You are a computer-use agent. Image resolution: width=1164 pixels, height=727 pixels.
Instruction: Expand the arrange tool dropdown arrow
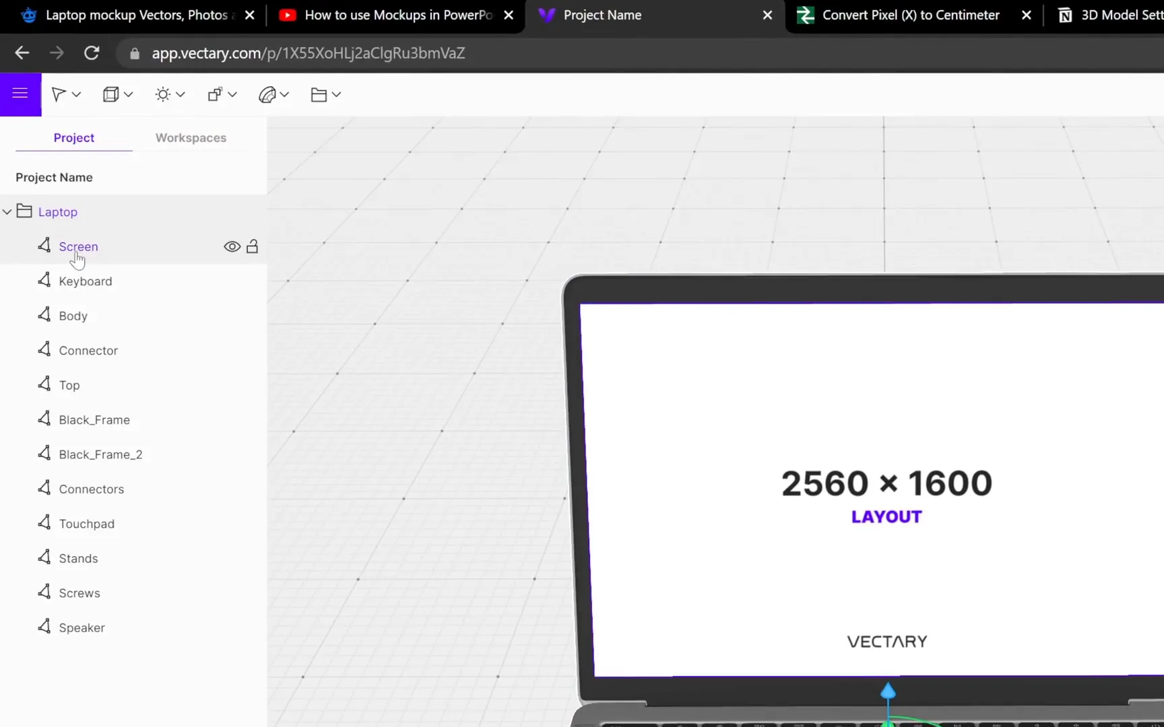[x=232, y=95]
